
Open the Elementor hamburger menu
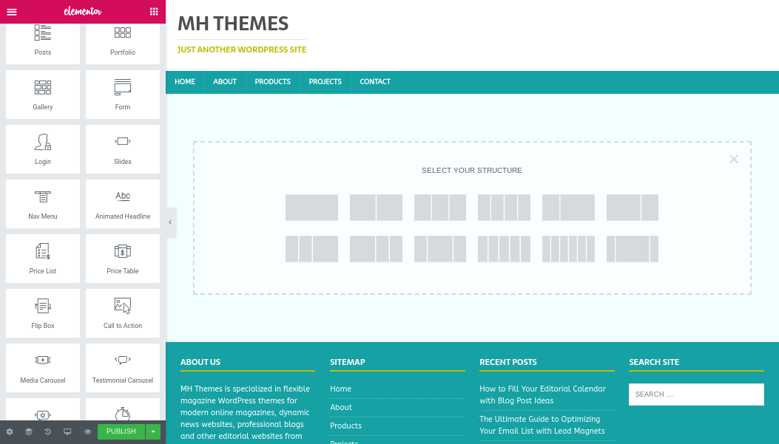tap(11, 12)
